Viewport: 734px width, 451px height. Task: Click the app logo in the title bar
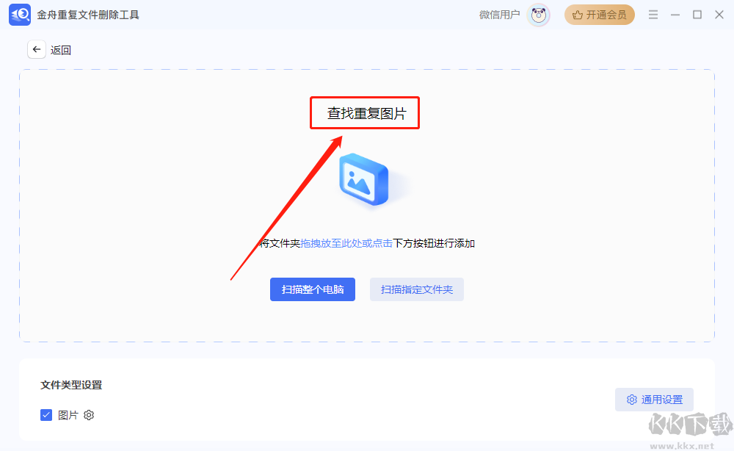(19, 14)
